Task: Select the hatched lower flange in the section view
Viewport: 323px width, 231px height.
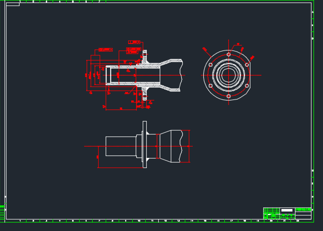Action: [145, 93]
